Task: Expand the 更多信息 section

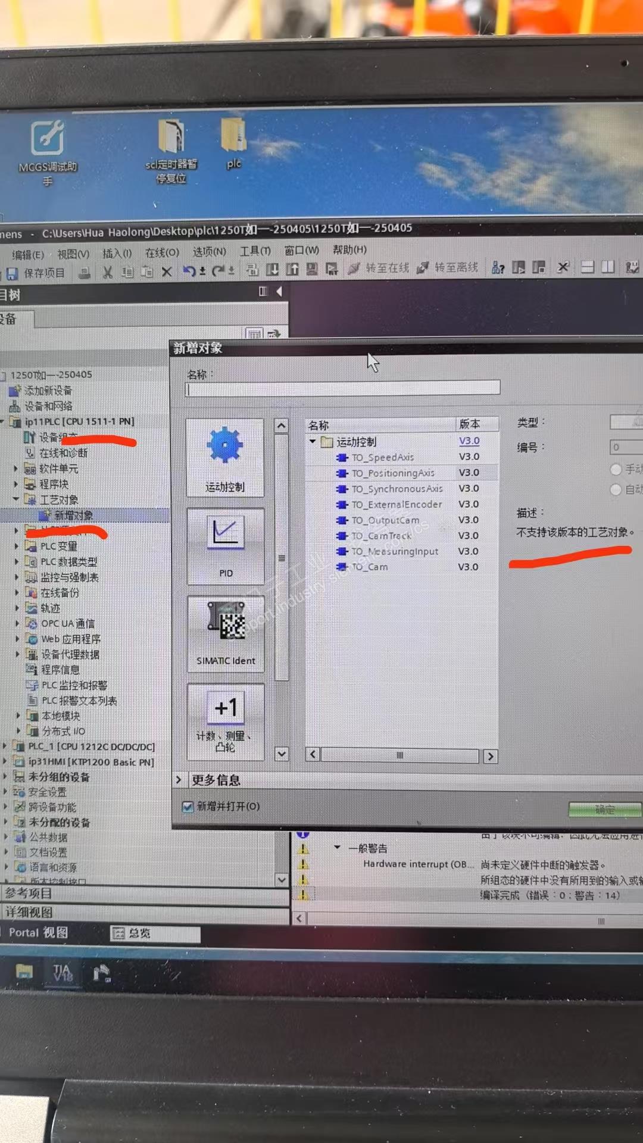Action: pyautogui.click(x=178, y=779)
